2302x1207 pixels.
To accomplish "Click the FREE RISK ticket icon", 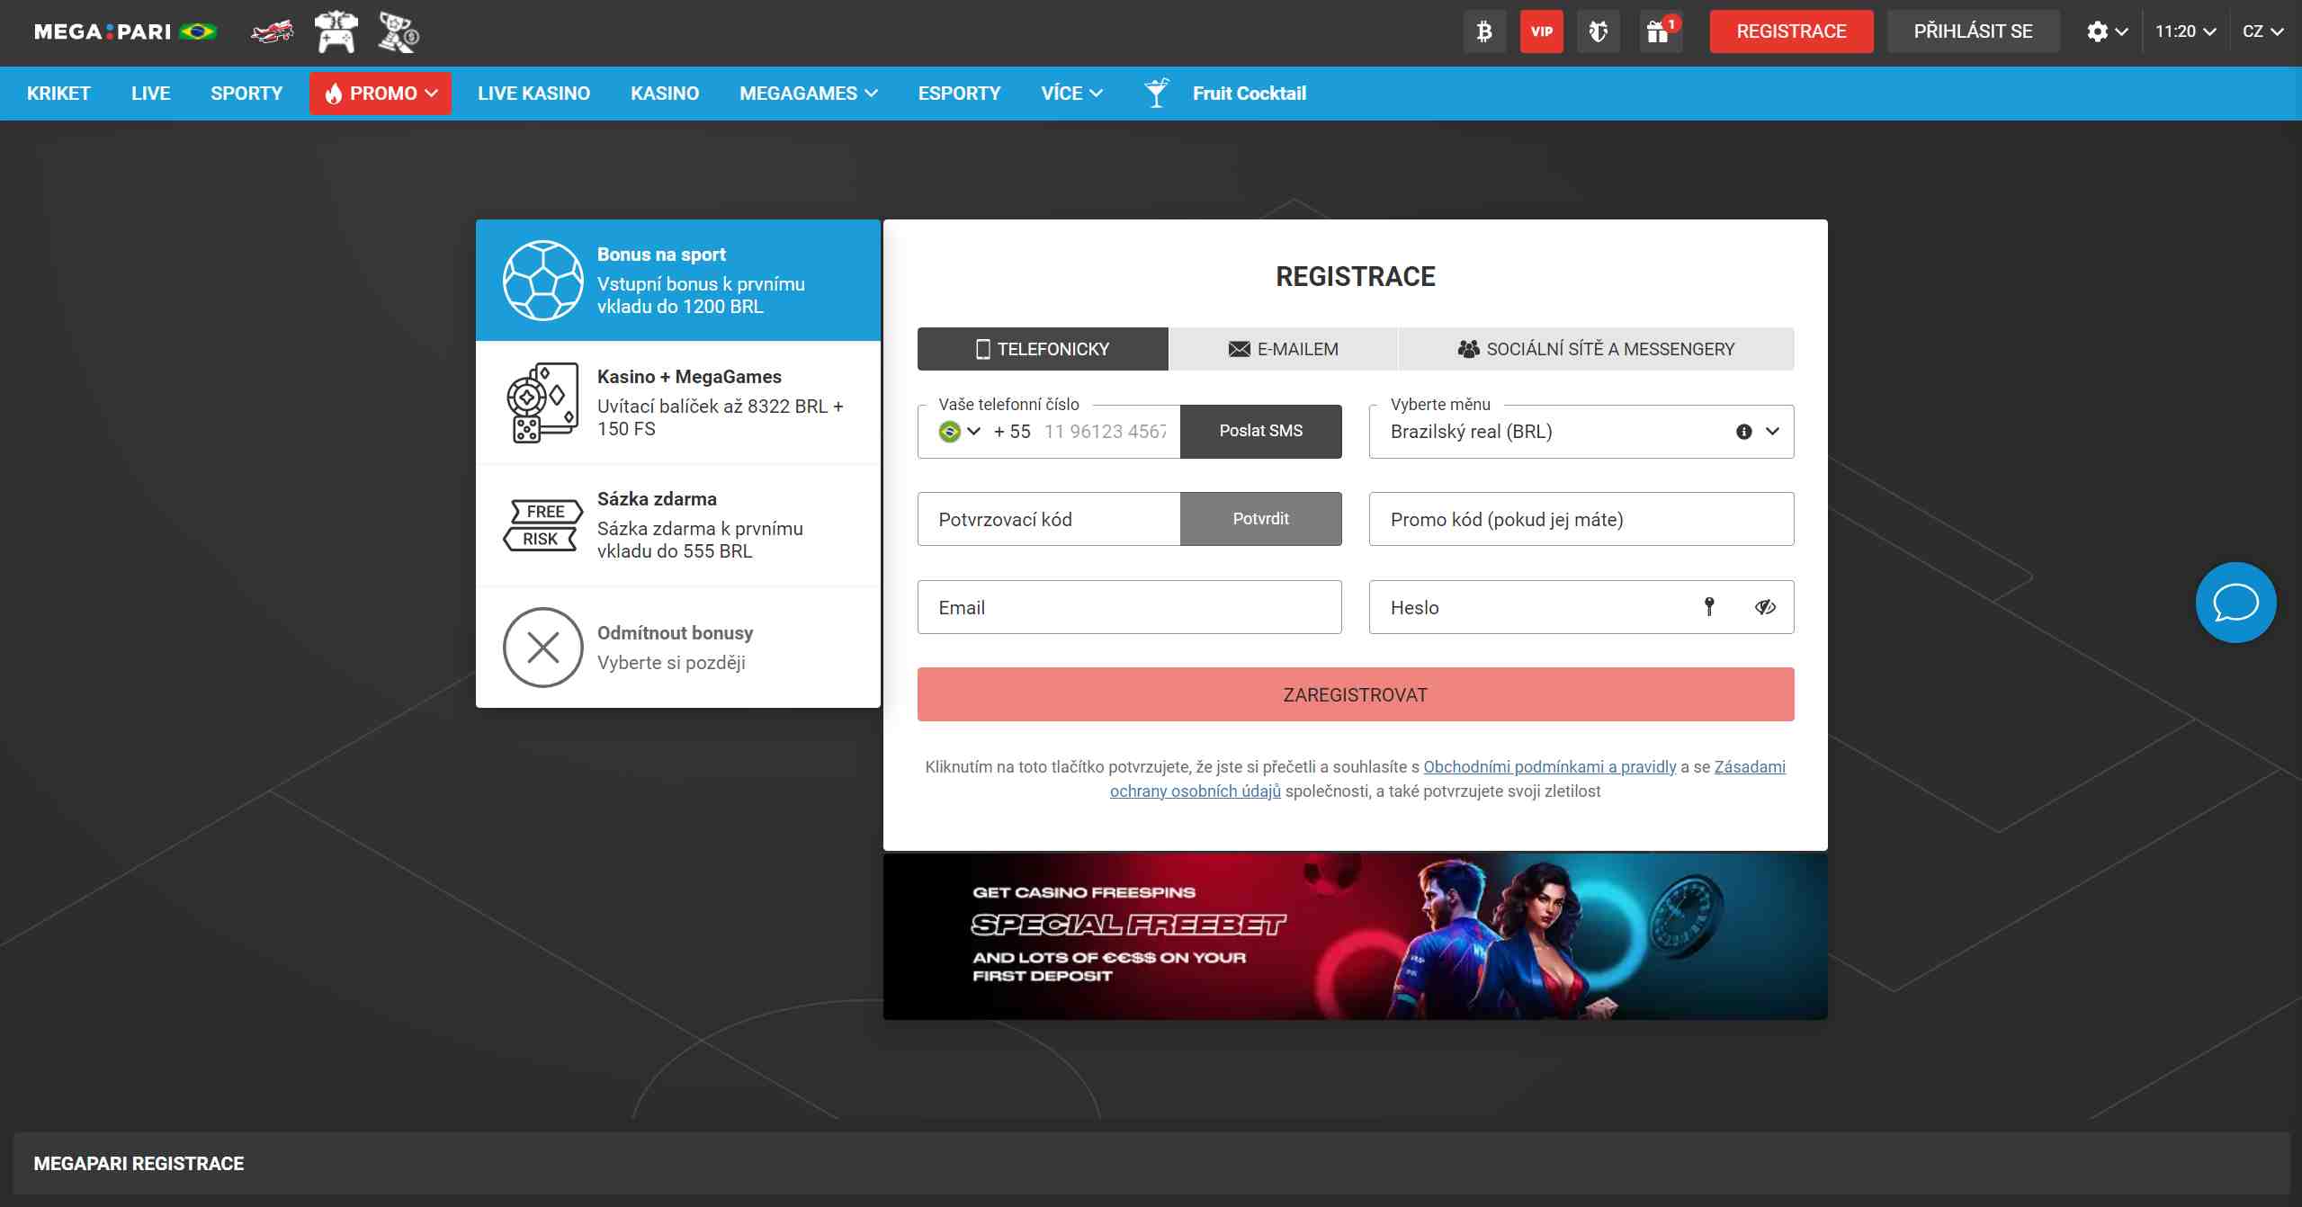I will [x=542, y=525].
